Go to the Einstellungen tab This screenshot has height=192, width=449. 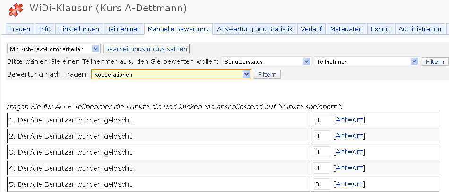coord(79,29)
